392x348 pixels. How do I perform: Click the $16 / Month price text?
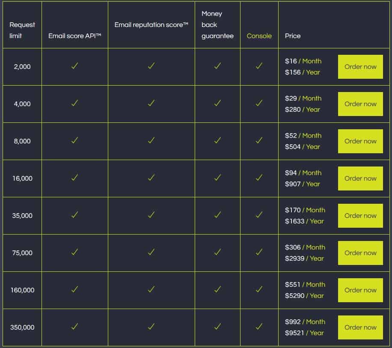click(x=303, y=61)
